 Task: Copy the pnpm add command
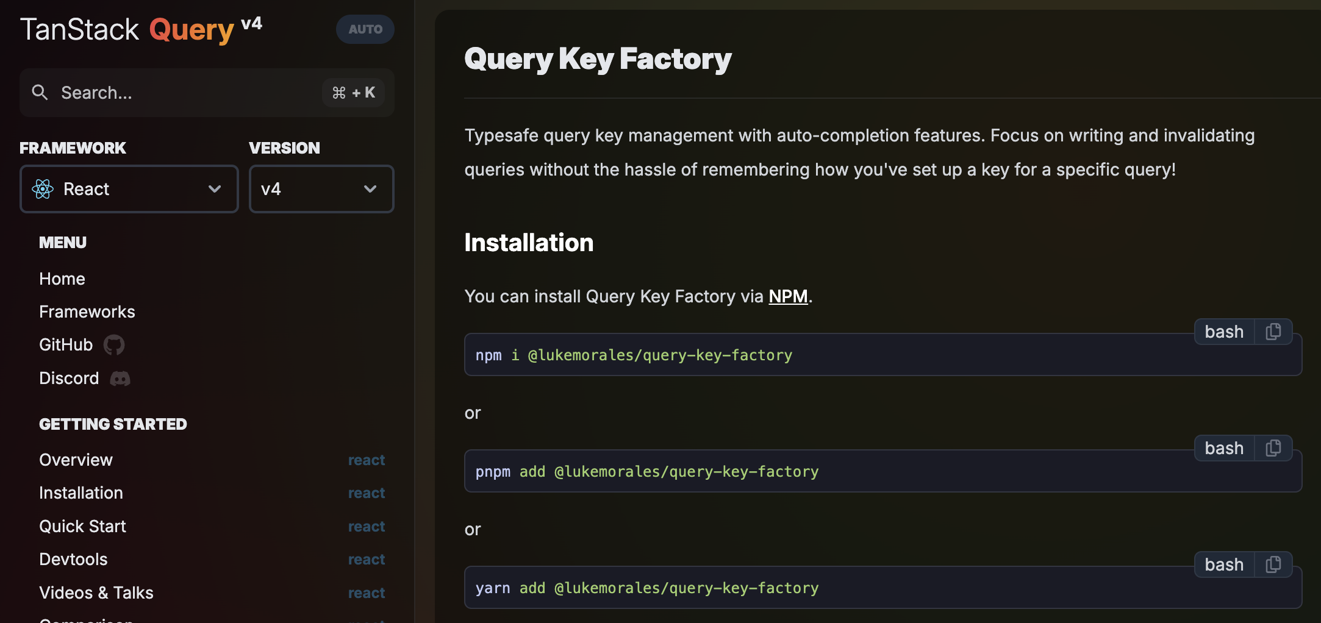(1273, 448)
